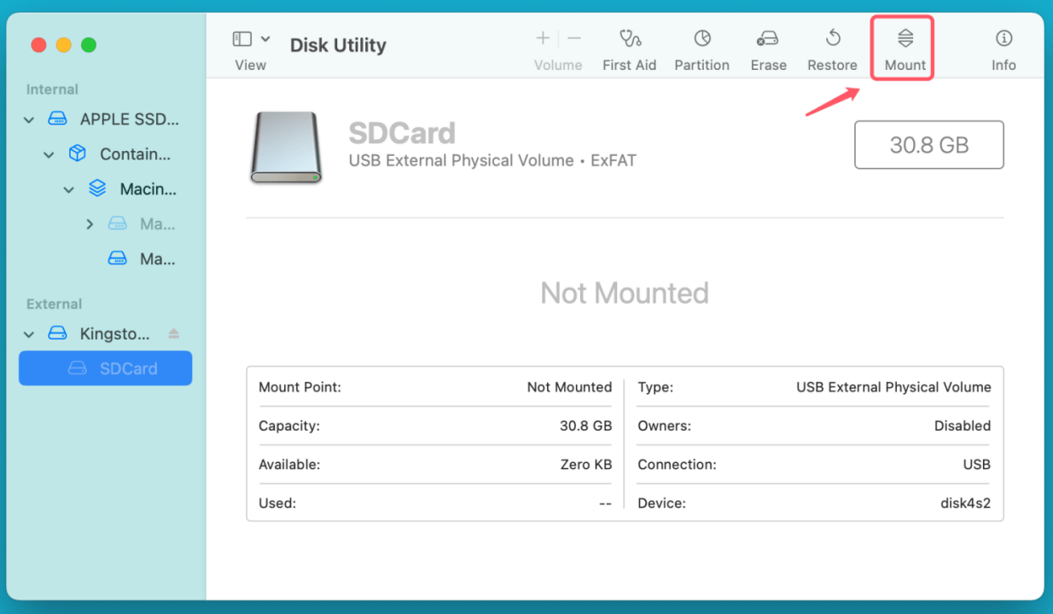Collapse the Kingston external drive entry
Screen dimensions: 1053x614
(28, 333)
